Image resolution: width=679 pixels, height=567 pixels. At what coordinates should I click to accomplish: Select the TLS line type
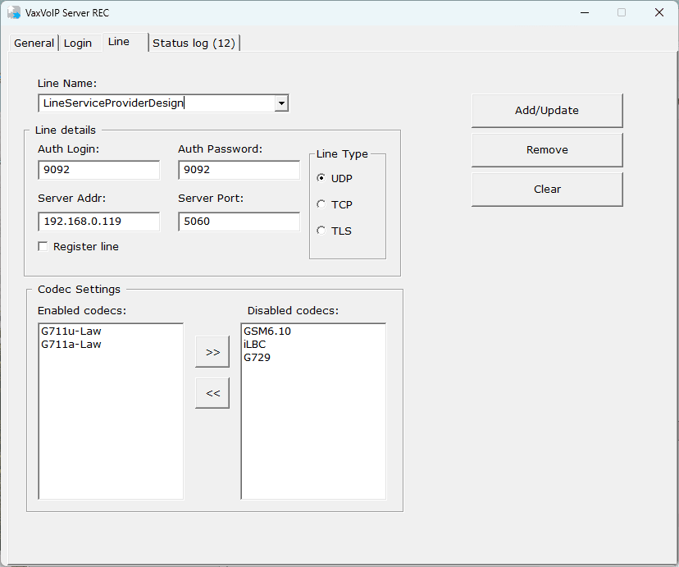coord(321,231)
